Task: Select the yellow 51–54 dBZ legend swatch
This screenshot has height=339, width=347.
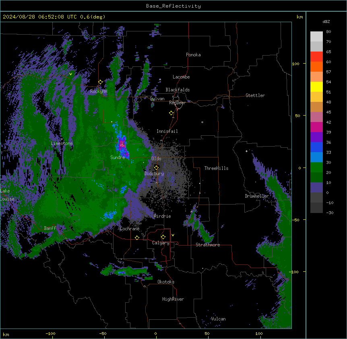Action: [316, 87]
